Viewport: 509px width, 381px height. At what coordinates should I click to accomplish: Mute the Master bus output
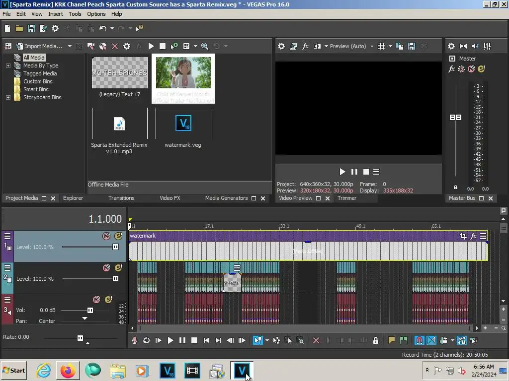(471, 69)
